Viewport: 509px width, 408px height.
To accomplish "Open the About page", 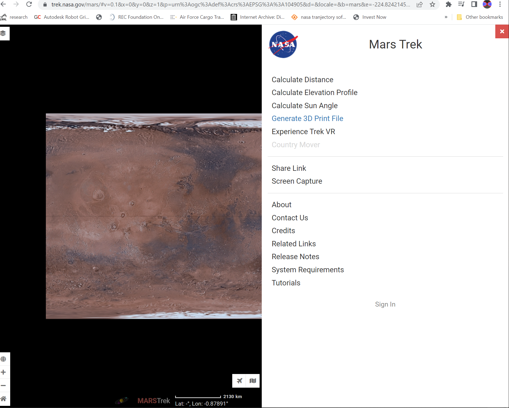I will [281, 205].
